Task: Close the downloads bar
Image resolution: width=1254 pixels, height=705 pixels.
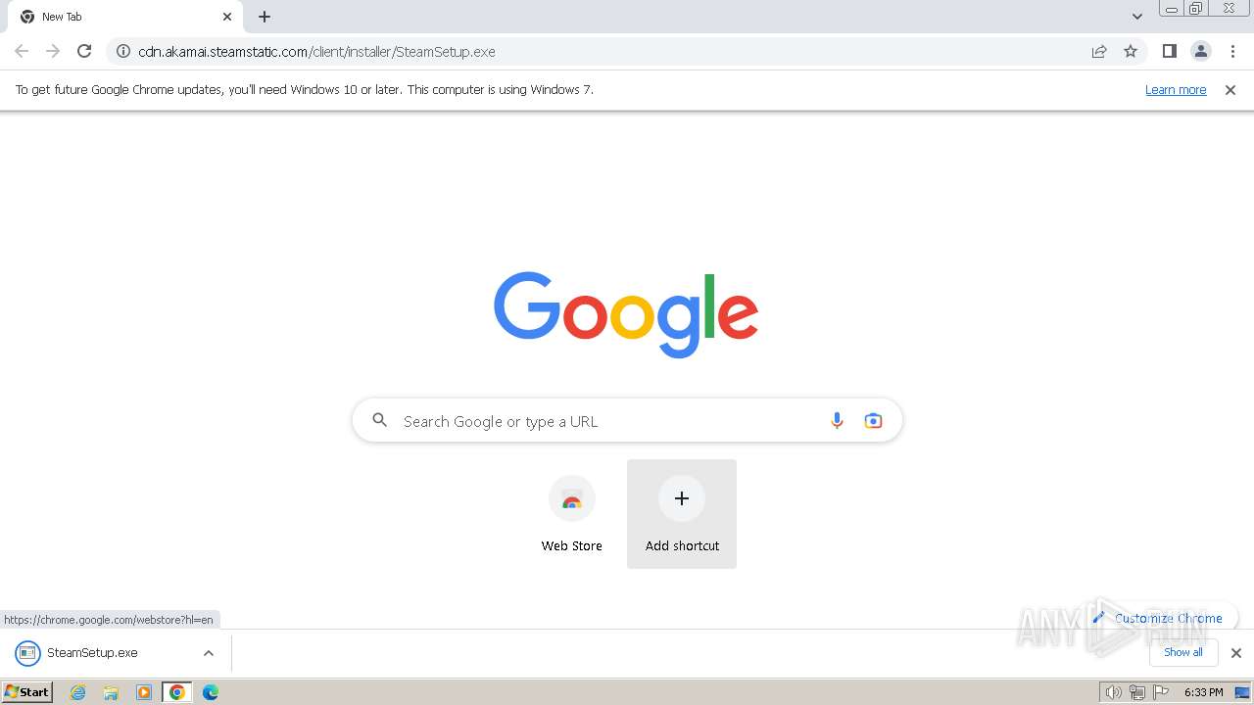Action: pos(1236,653)
